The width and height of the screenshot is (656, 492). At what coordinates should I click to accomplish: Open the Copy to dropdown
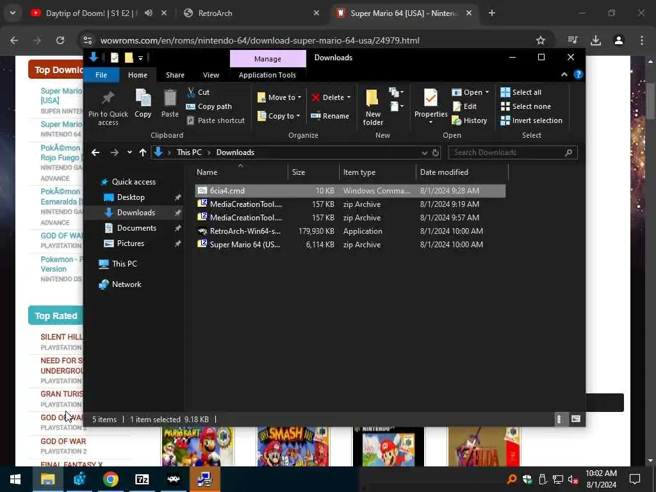click(x=279, y=116)
